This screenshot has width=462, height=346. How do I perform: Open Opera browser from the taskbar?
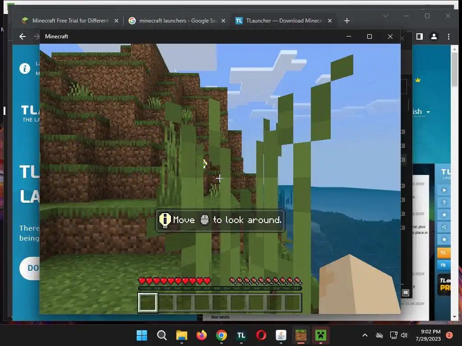tap(261, 335)
